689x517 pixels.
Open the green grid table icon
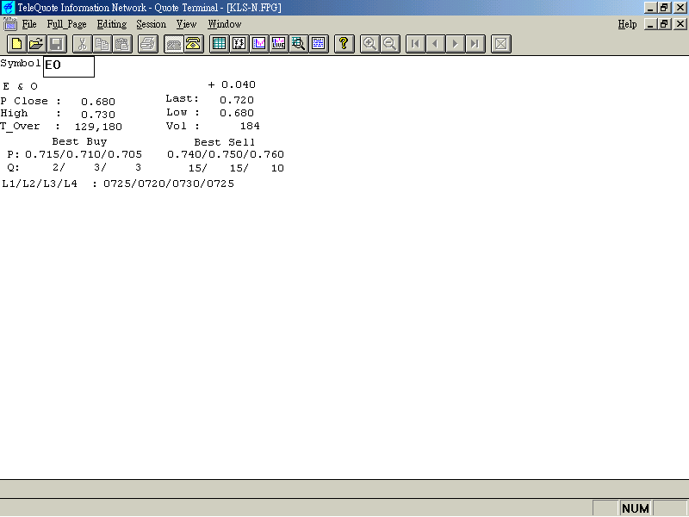219,44
